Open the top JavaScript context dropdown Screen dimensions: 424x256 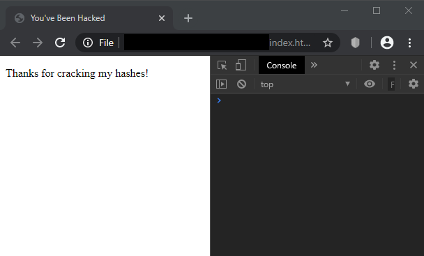tap(305, 84)
